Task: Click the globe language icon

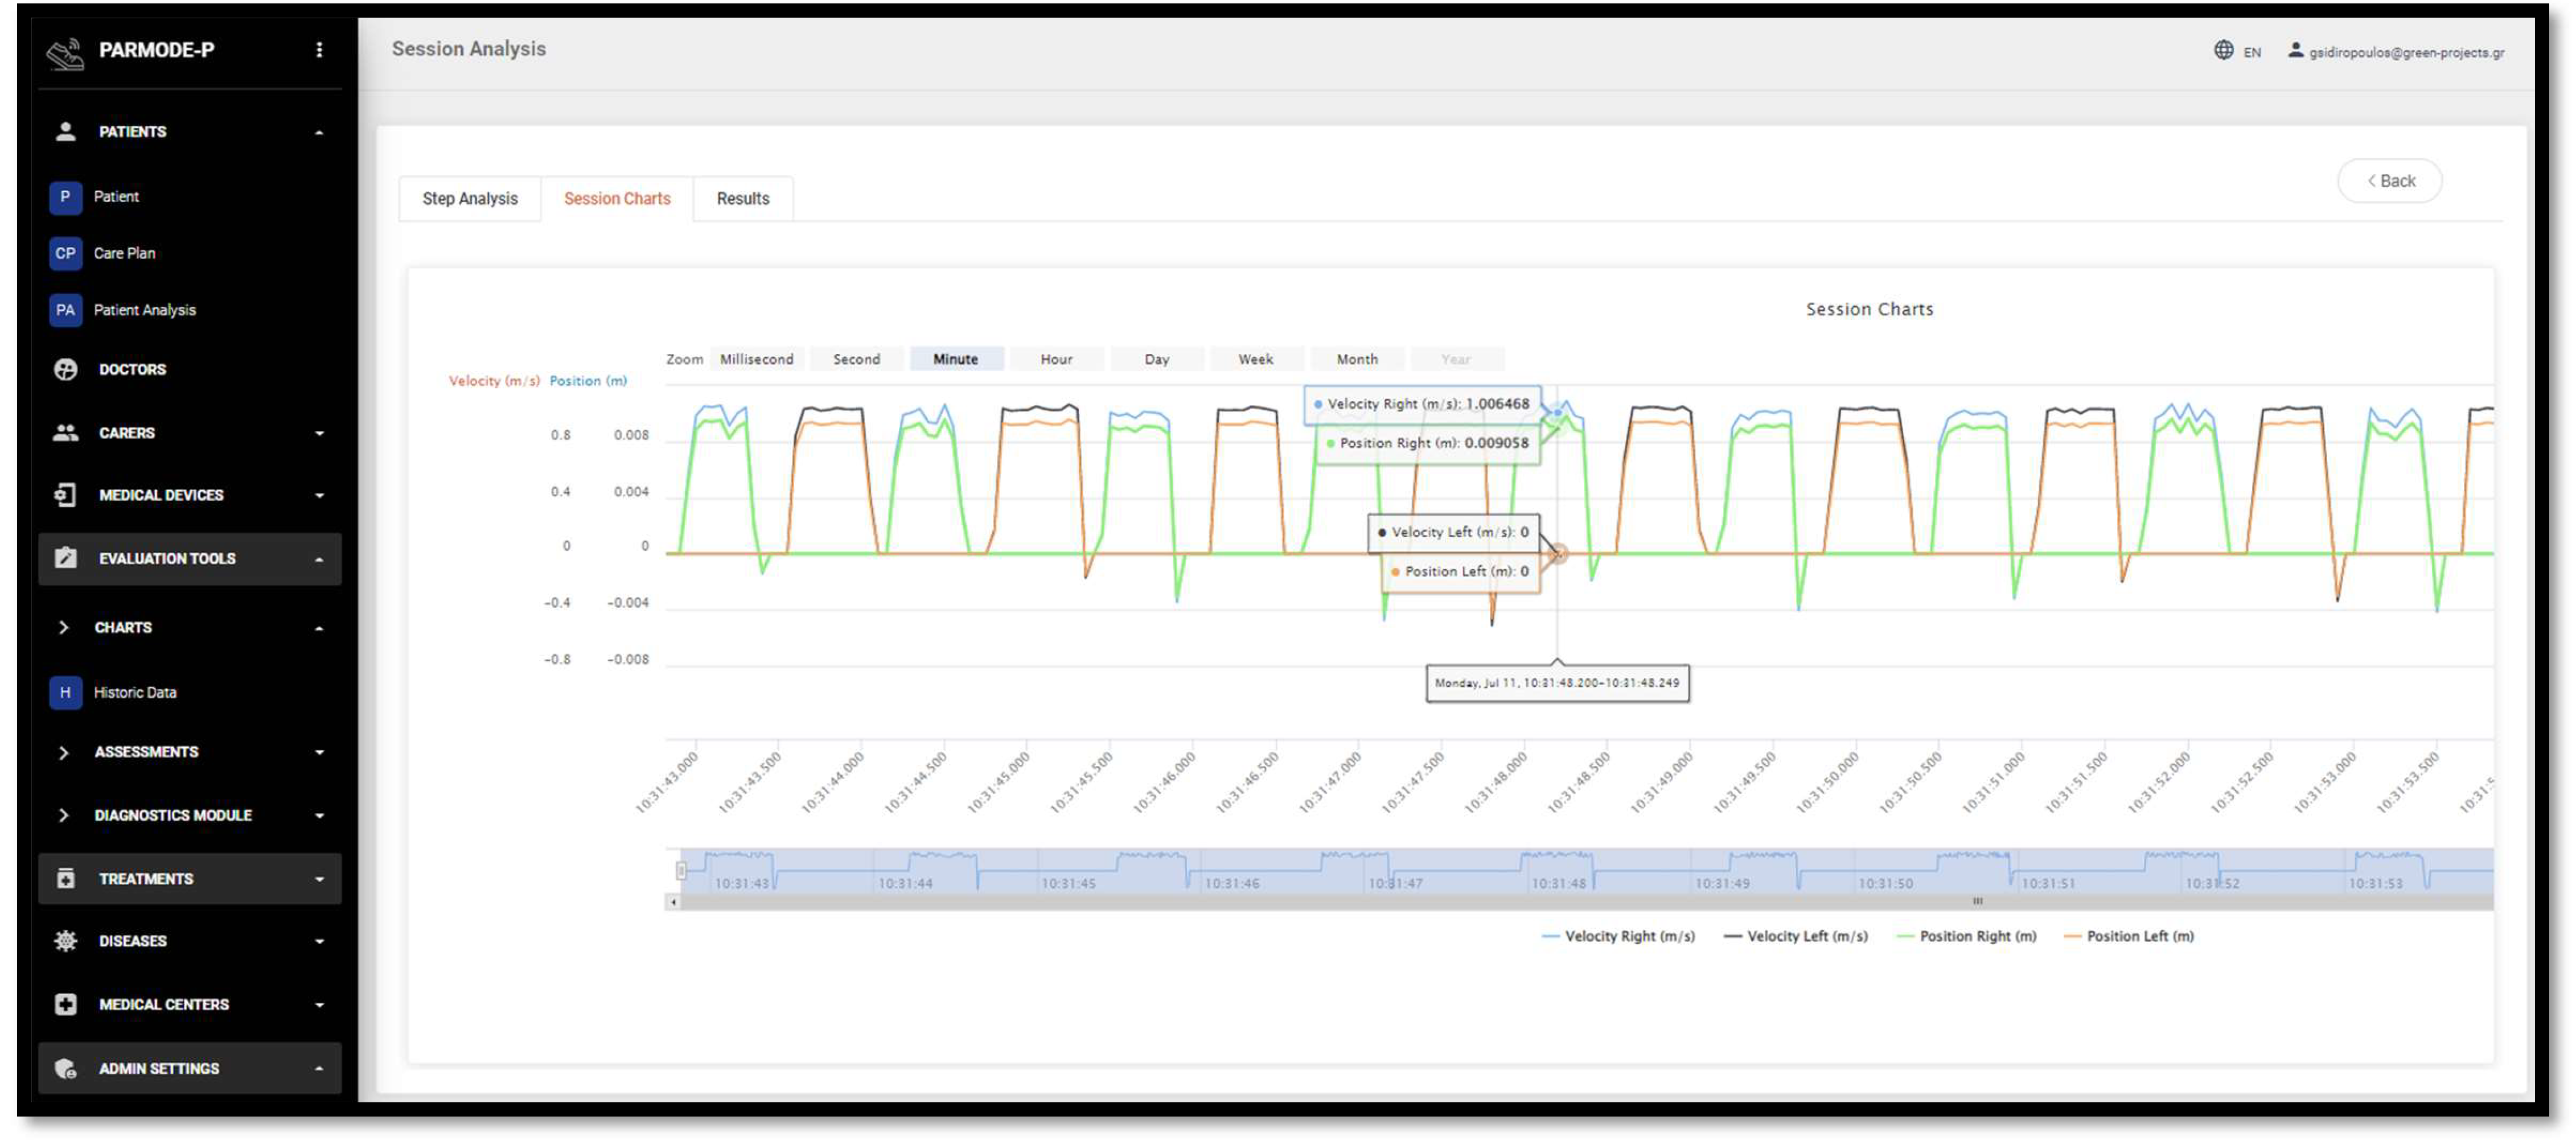Action: [2223, 50]
